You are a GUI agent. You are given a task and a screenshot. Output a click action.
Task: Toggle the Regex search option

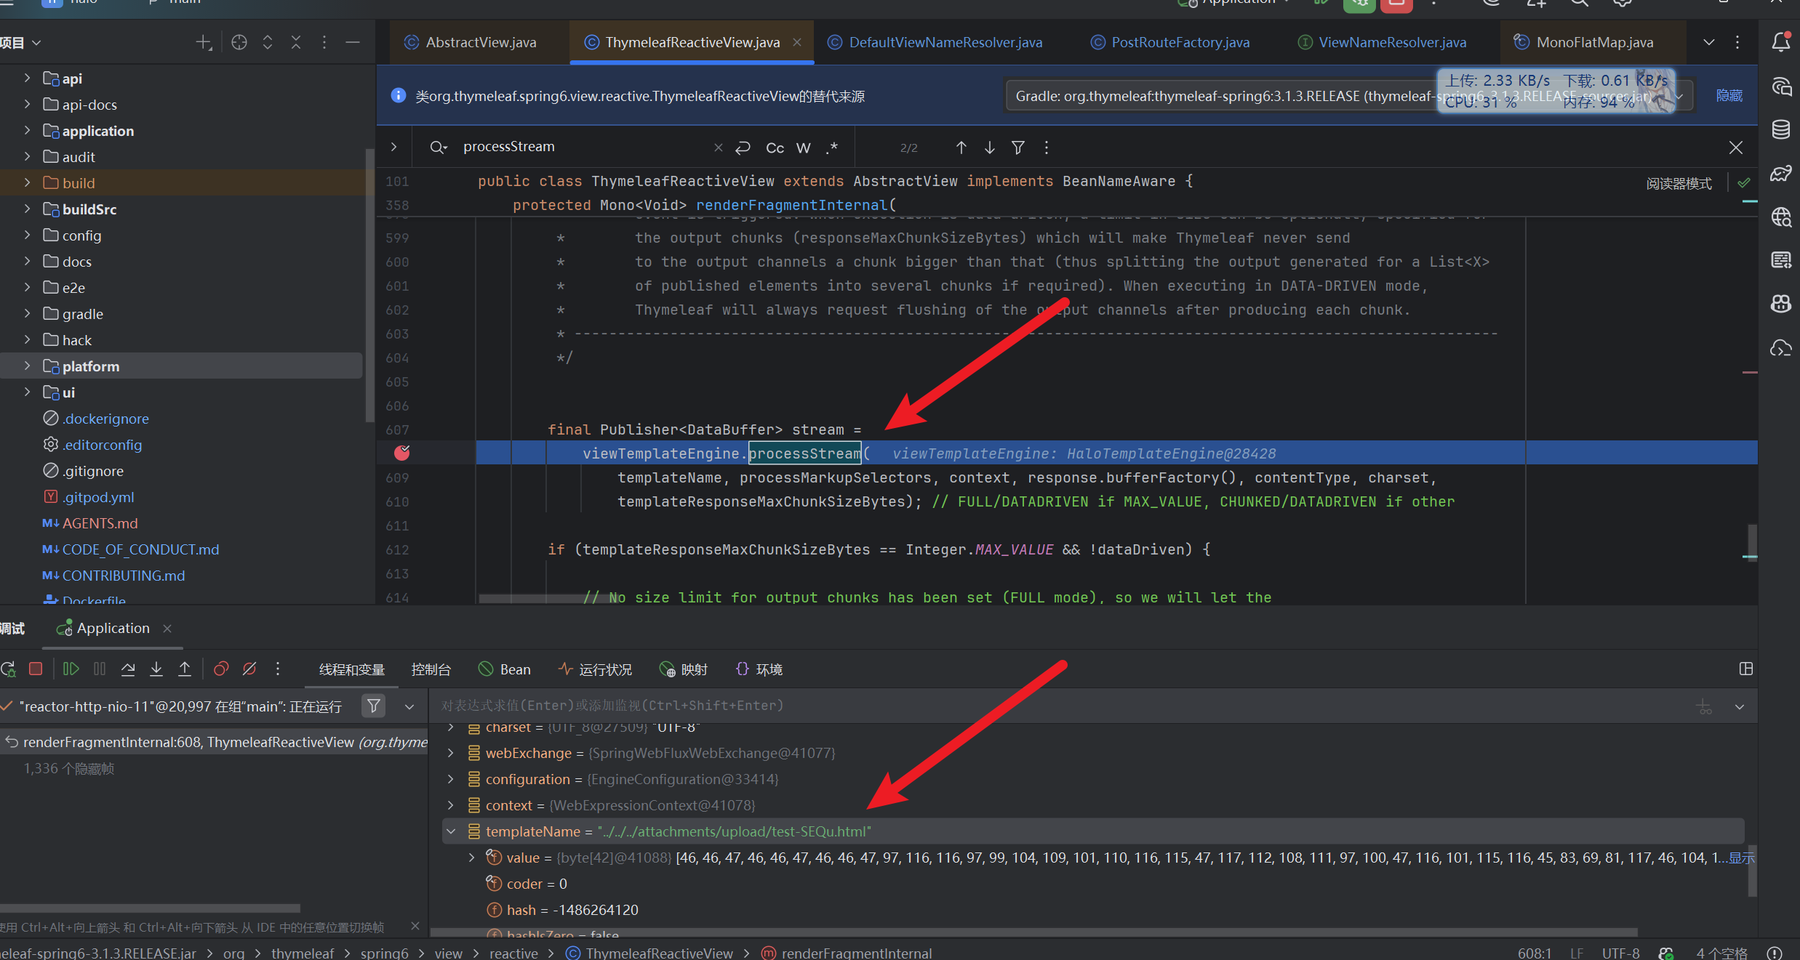point(832,148)
